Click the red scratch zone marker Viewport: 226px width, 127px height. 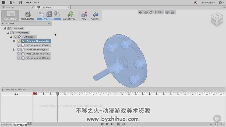(x=34, y=94)
